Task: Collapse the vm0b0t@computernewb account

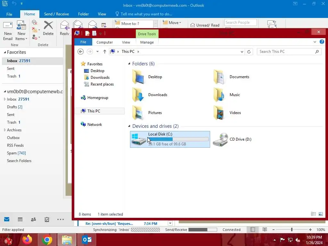Action: pos(4,91)
